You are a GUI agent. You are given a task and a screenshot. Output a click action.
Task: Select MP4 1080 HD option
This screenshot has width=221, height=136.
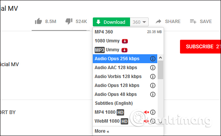pos(125,112)
